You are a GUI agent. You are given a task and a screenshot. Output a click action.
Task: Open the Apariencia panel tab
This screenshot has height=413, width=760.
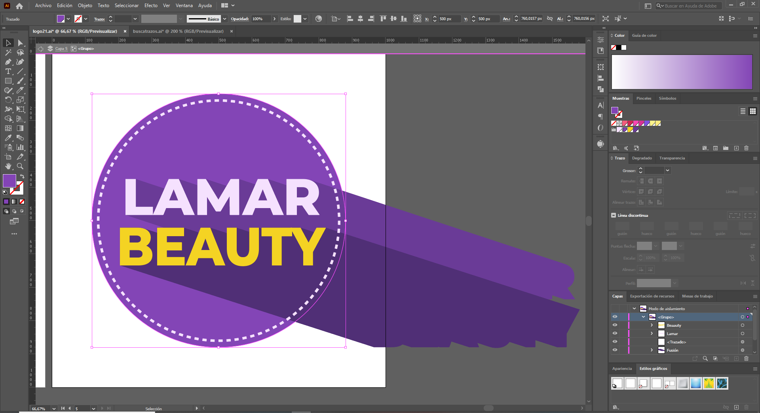coord(622,369)
